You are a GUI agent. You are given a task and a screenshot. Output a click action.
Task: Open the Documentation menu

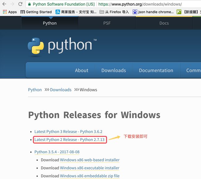click(x=156, y=70)
